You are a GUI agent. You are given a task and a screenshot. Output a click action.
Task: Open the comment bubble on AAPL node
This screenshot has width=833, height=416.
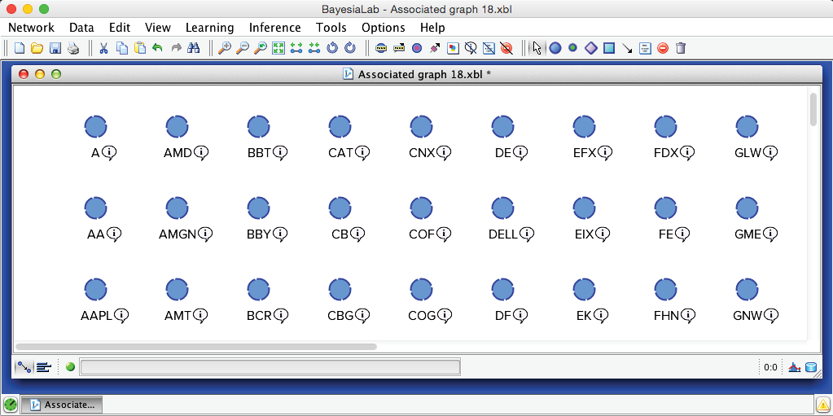(x=122, y=316)
